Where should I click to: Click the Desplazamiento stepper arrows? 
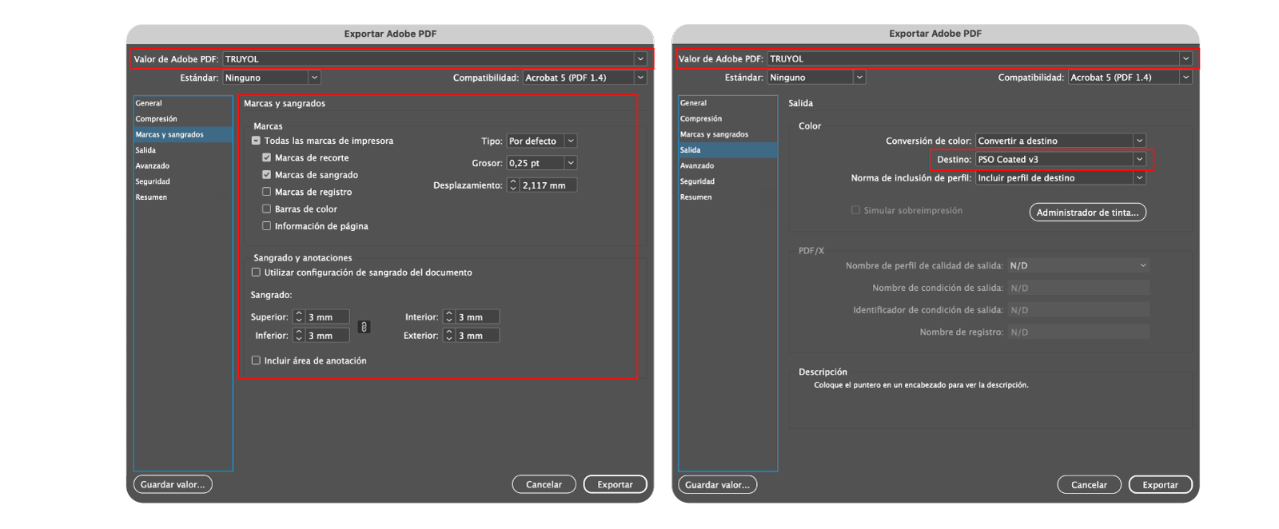513,185
